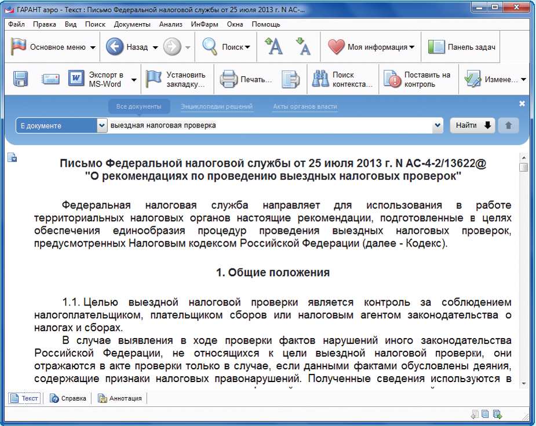Select the Энциклопедии решений search link
The height and width of the screenshot is (426, 536).
tap(217, 106)
